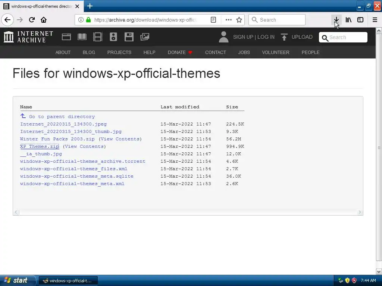The width and height of the screenshot is (382, 286).
Task: Go to the browser Home page
Action: pyautogui.click(x=44, y=20)
